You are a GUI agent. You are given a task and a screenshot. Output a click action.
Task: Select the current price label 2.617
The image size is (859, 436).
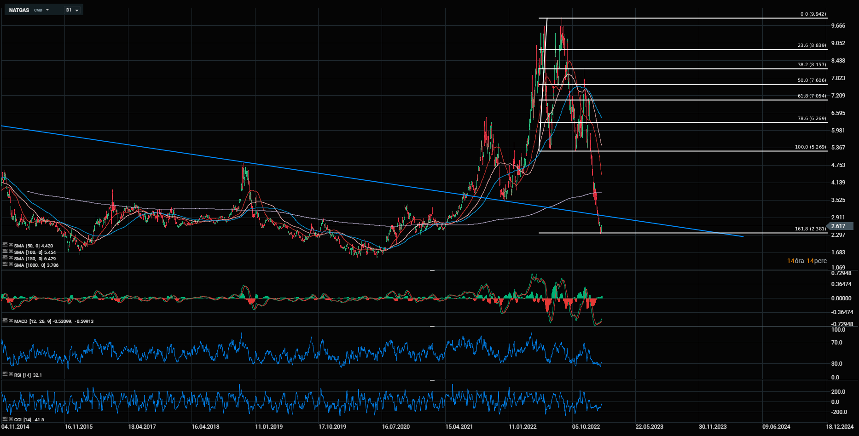[x=838, y=226]
